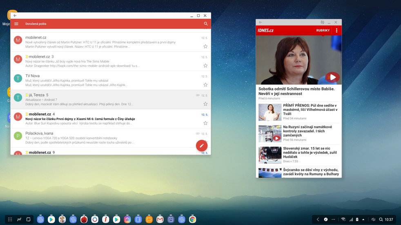Star the Tereza Android 7 conversation
Viewport: 401px width, 225px height.
point(205,104)
